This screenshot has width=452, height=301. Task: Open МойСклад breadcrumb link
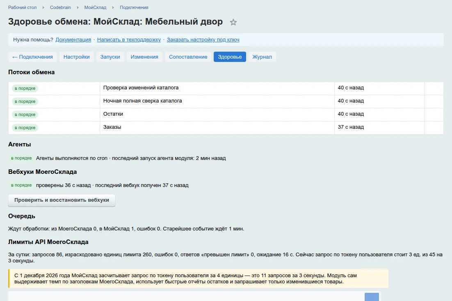pos(95,7)
